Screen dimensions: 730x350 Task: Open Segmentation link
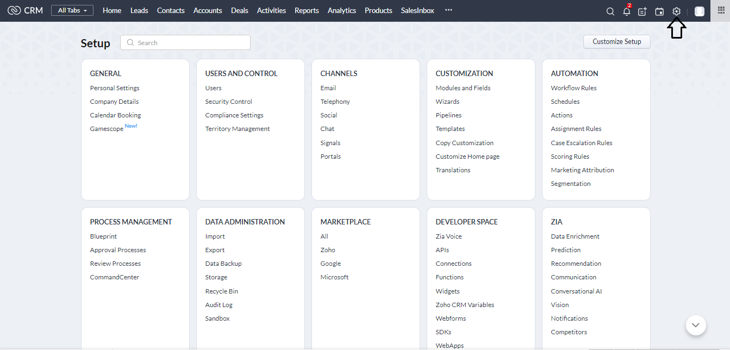(x=571, y=184)
